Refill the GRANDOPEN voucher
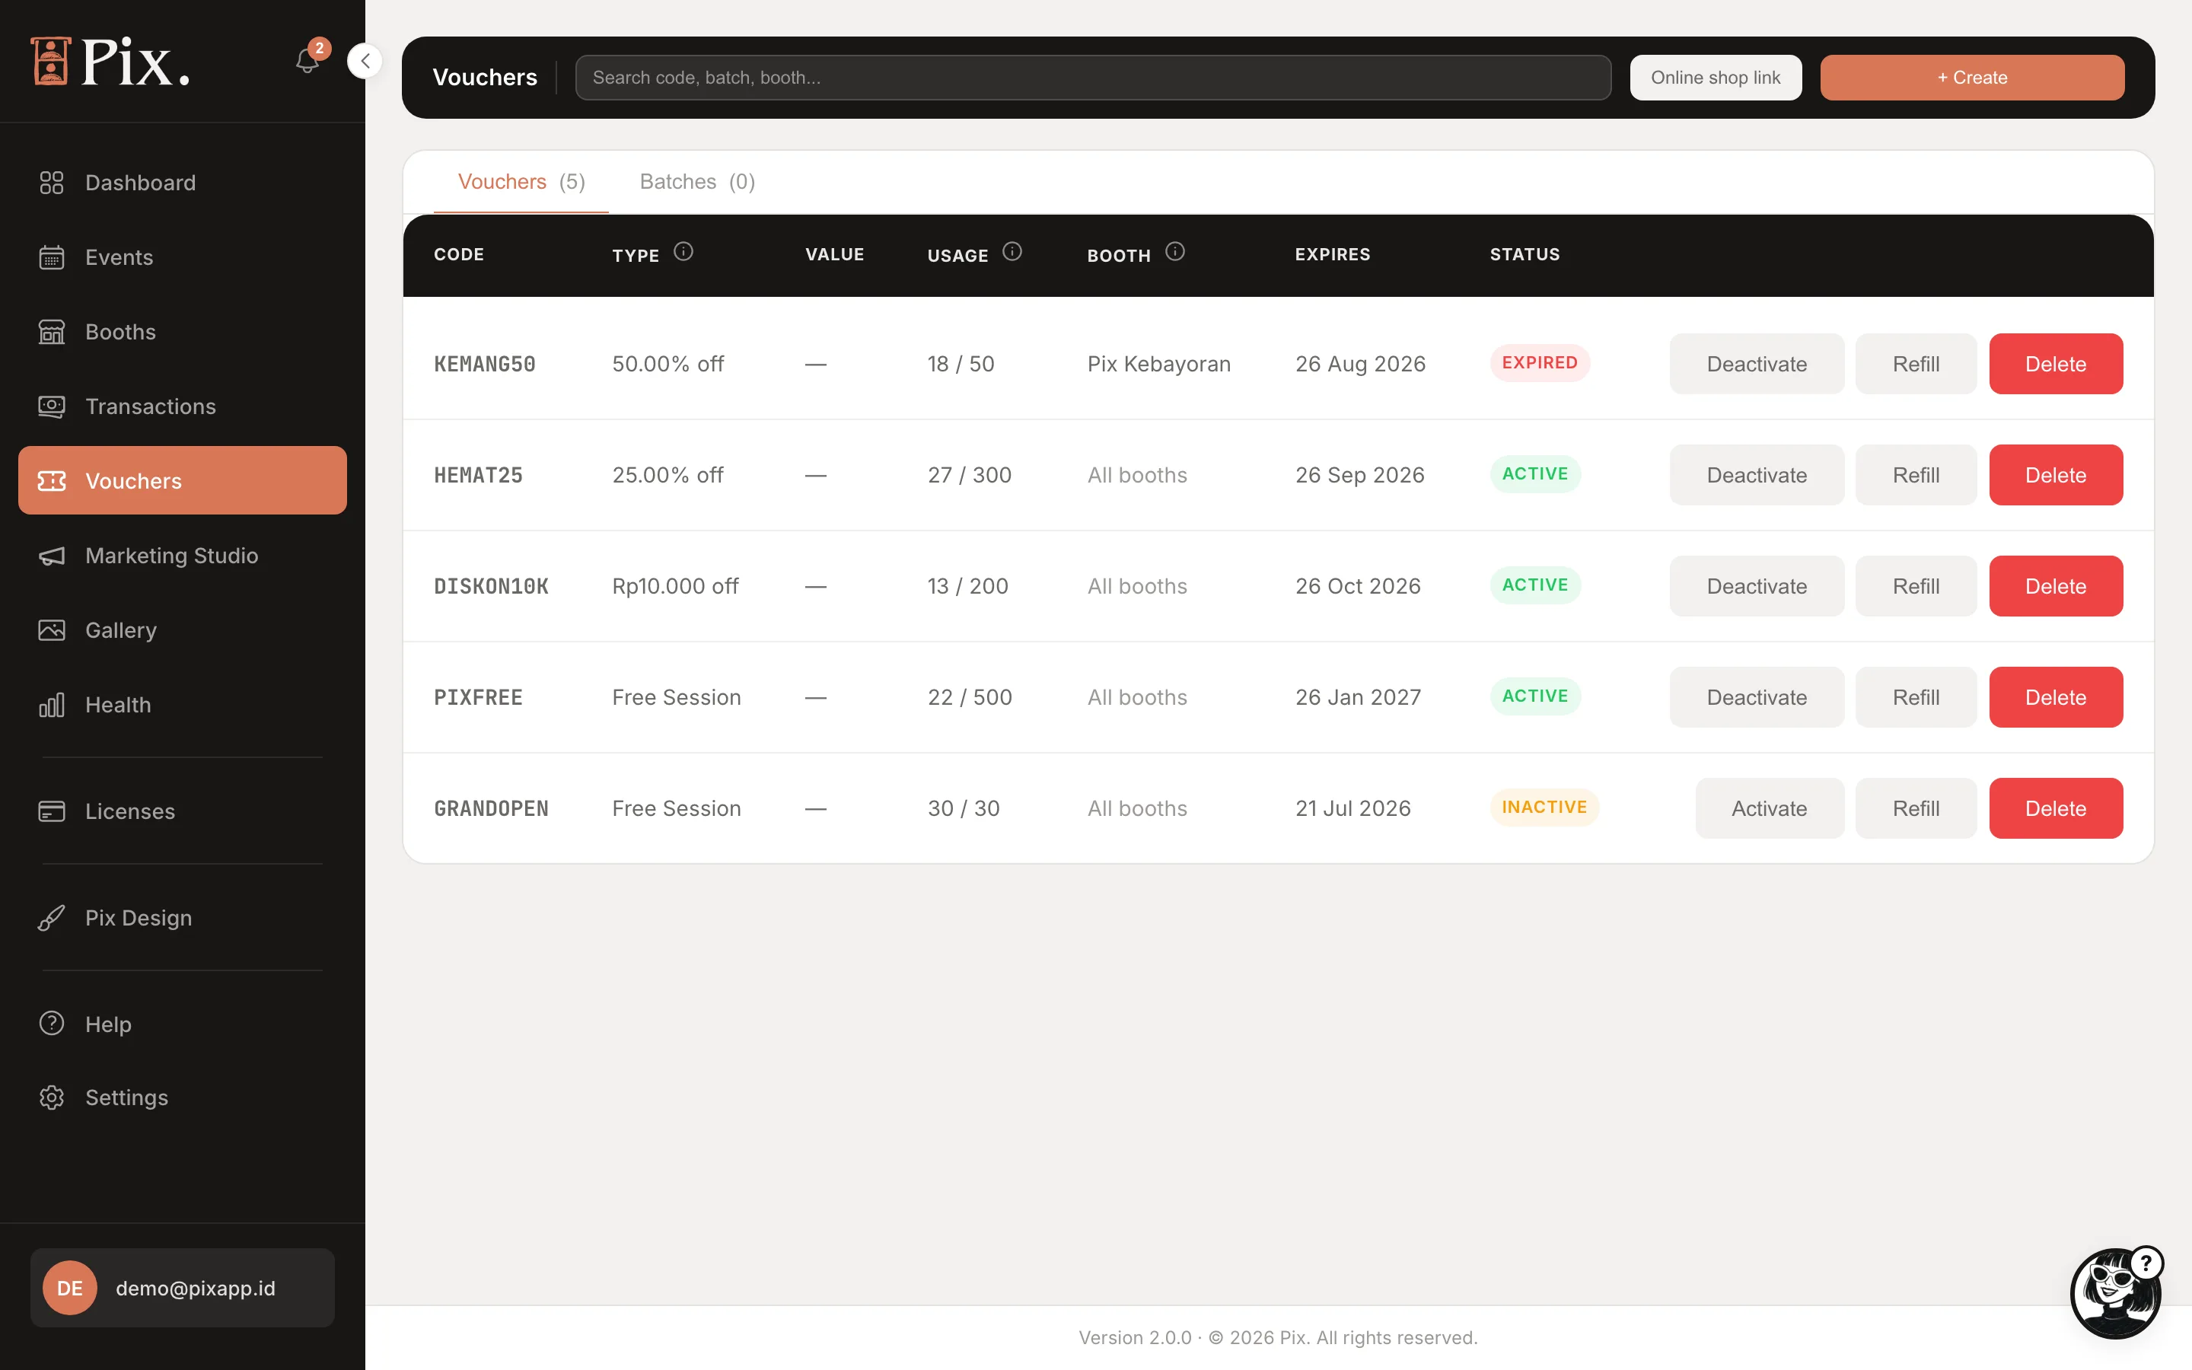 click(1916, 808)
